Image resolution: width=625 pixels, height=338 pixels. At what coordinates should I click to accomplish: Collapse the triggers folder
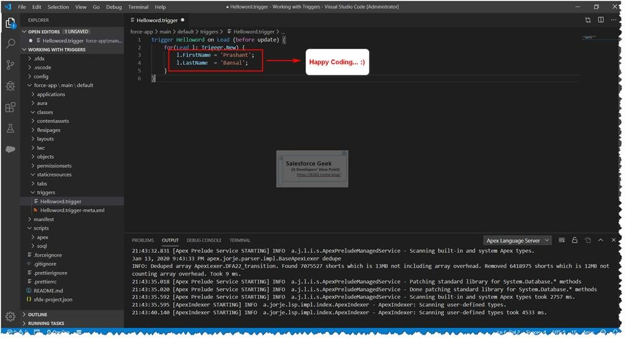click(x=72, y=193)
